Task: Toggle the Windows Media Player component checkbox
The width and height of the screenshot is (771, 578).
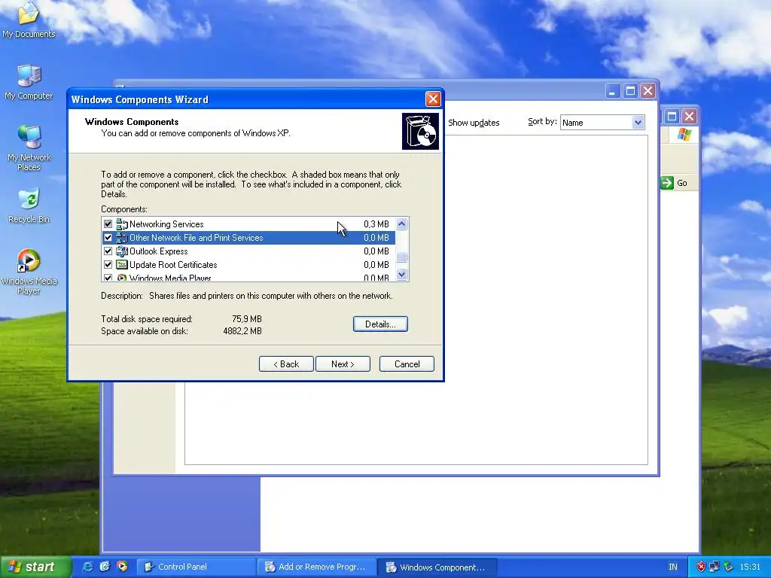Action: (x=108, y=278)
